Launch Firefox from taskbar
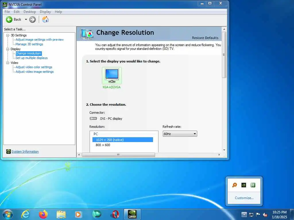The image size is (294, 220). pyautogui.click(x=43, y=214)
